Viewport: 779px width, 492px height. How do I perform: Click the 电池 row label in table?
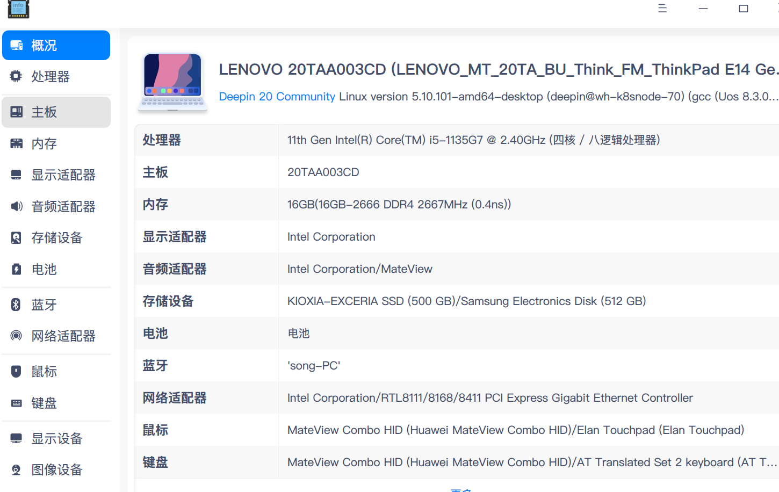[155, 334]
